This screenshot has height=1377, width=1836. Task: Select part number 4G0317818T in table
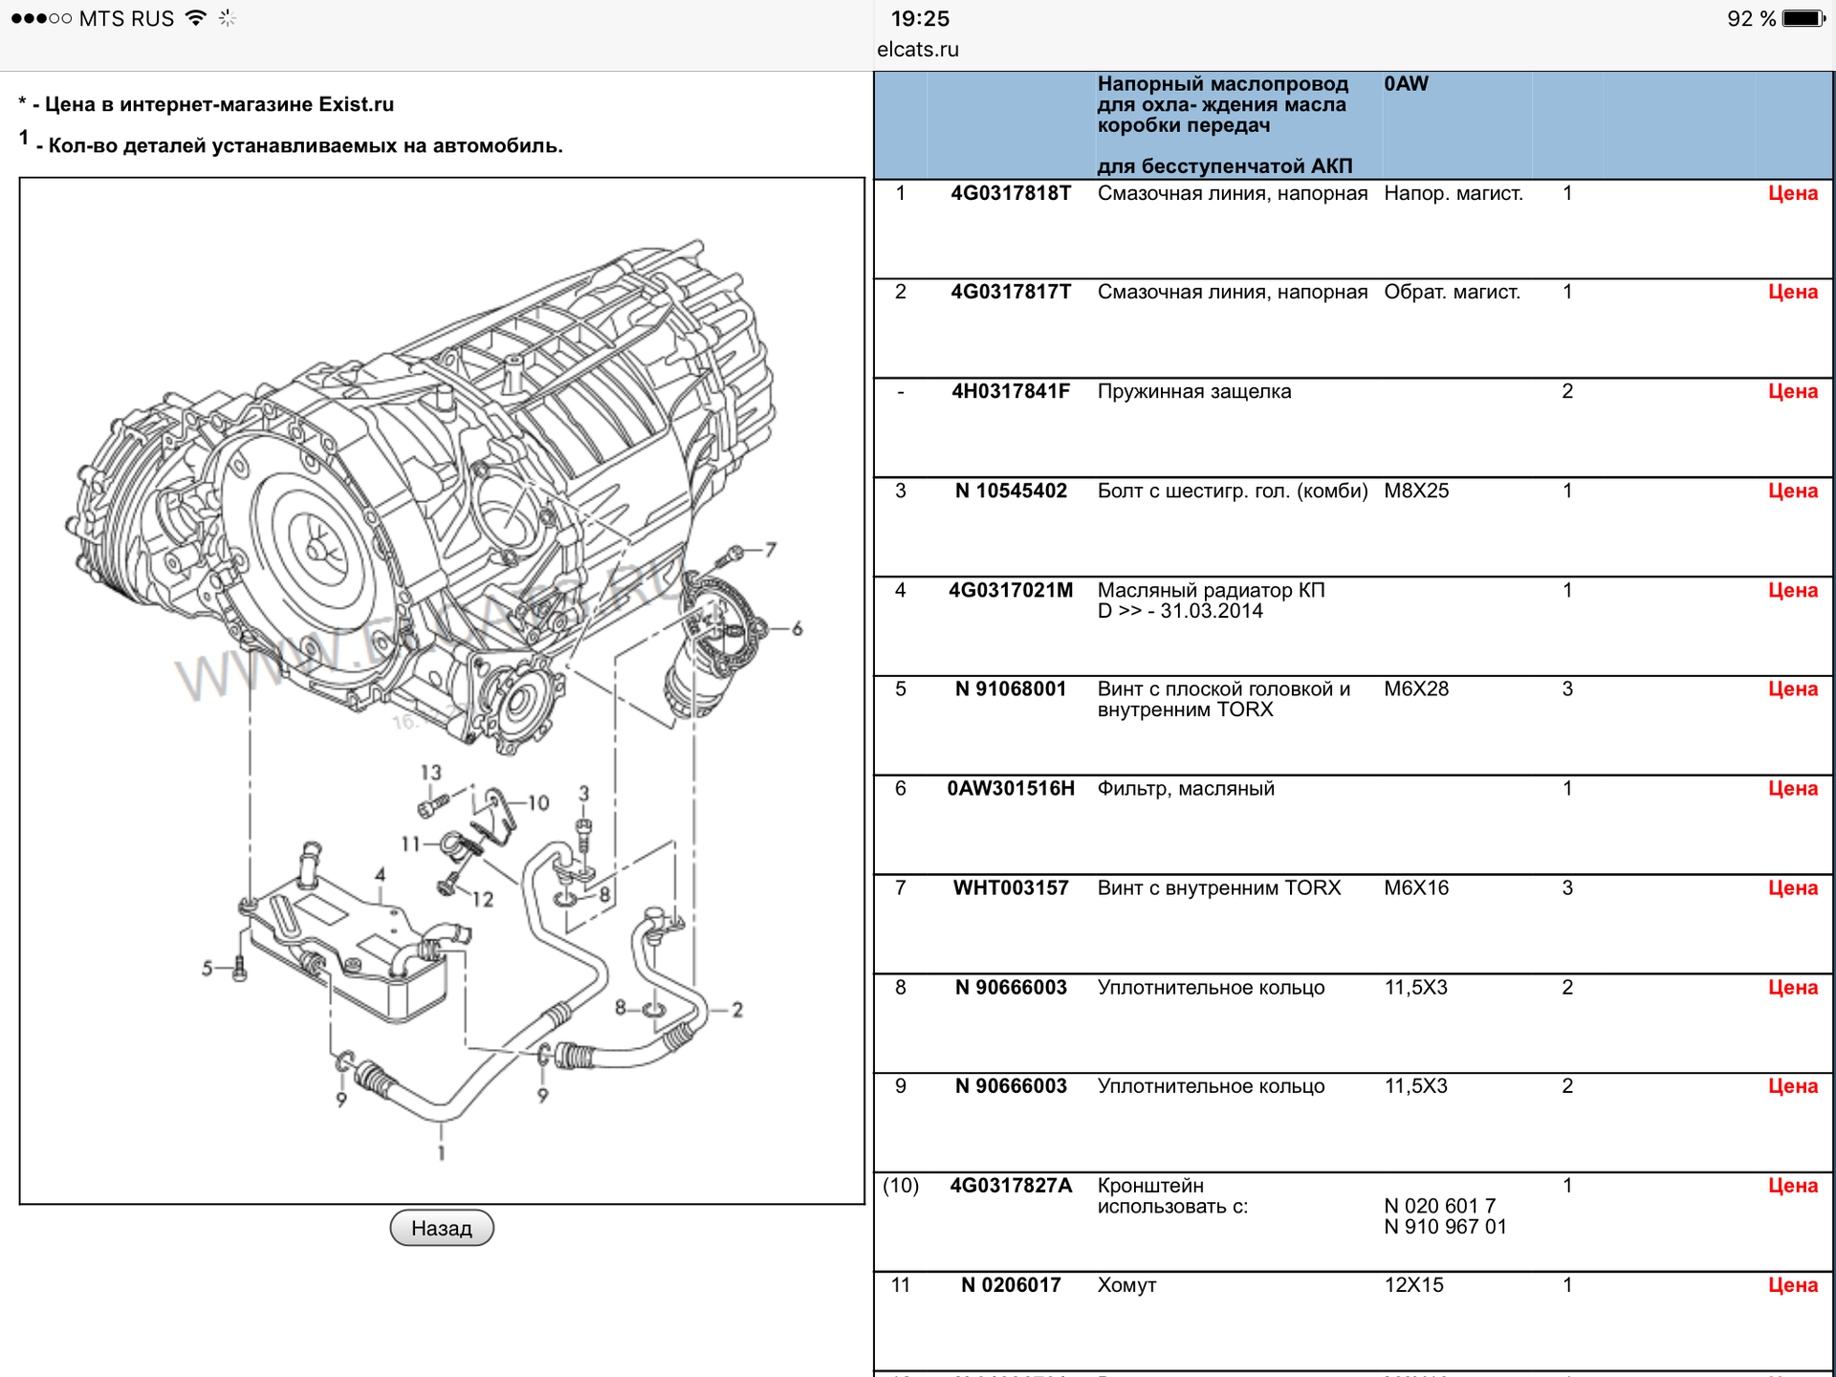[x=1011, y=193]
